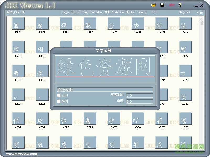Select glyph tile A3B4
Image resolution: width=210 pixels, height=157 pixels.
coord(90,119)
